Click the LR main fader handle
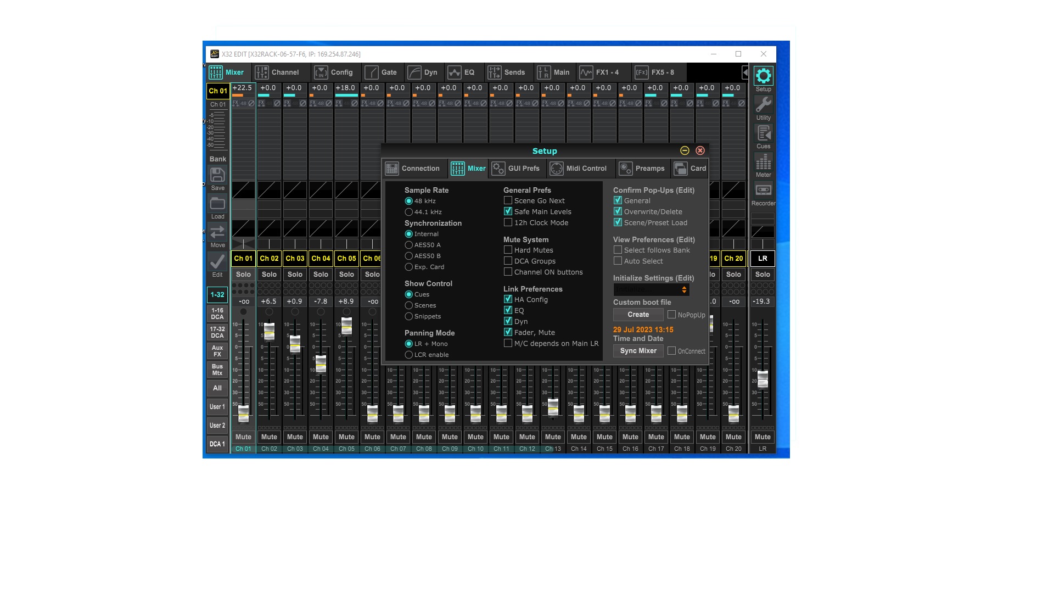The image size is (1054, 593). click(x=763, y=379)
